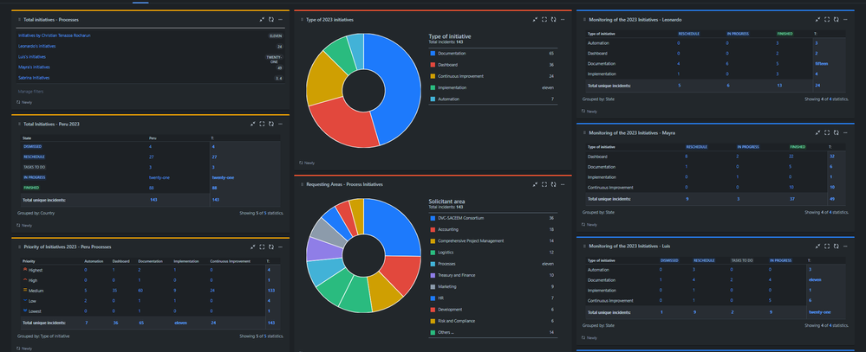Open more actions for Type of 2023 initiatives
This screenshot has height=352, width=866.
(x=563, y=19)
